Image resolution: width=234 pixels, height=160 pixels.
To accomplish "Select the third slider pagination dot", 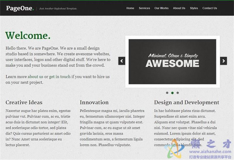I will coord(178,93).
